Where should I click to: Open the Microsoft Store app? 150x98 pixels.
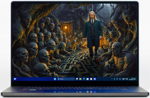[87, 79]
